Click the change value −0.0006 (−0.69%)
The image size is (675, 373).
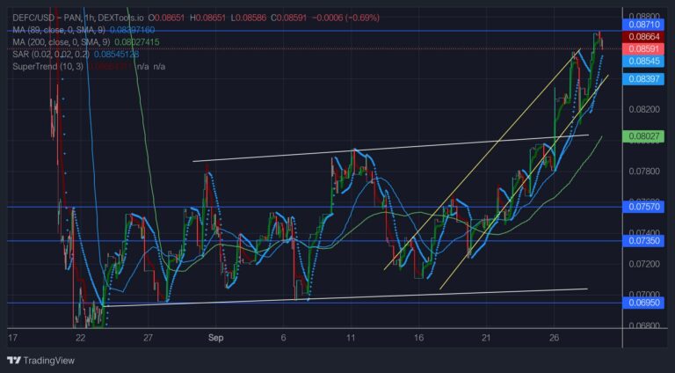coord(345,18)
